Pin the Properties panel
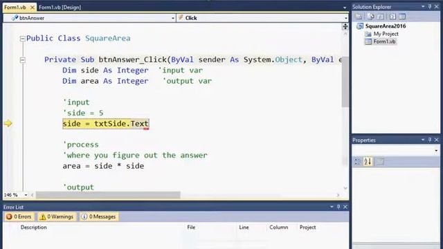 tap(430, 140)
